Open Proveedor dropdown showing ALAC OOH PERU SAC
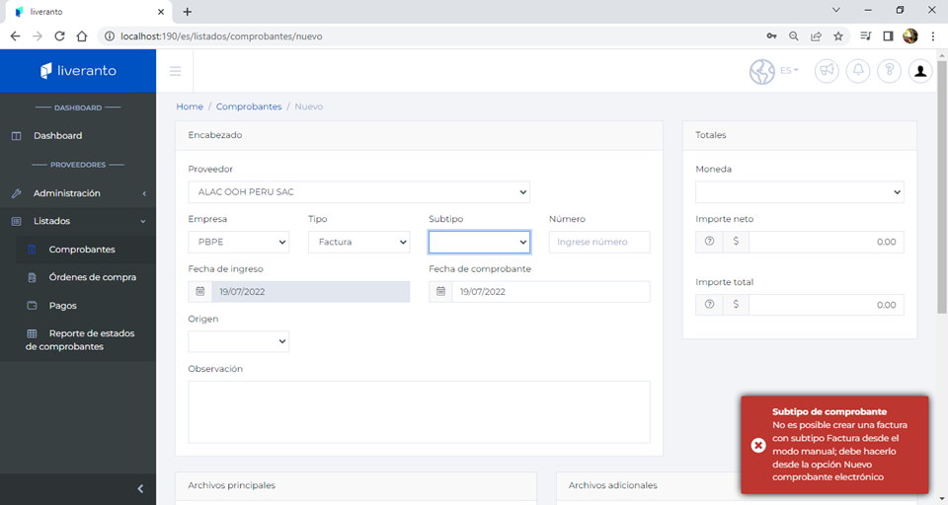 click(359, 191)
